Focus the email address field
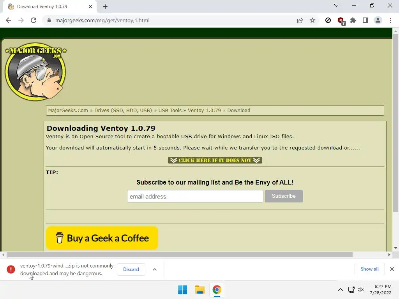Screen dimensions: 399x299 [x=195, y=196]
